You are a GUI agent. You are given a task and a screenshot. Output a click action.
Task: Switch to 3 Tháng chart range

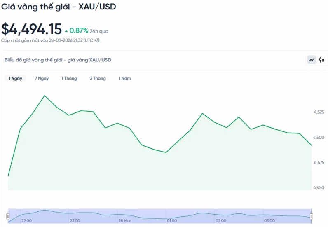click(x=98, y=78)
